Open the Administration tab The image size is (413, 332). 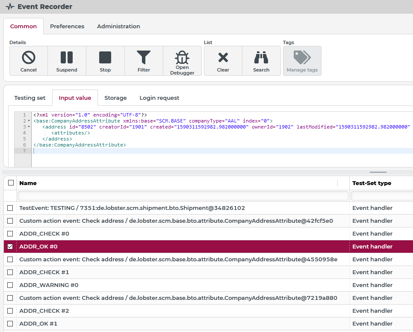(x=118, y=27)
